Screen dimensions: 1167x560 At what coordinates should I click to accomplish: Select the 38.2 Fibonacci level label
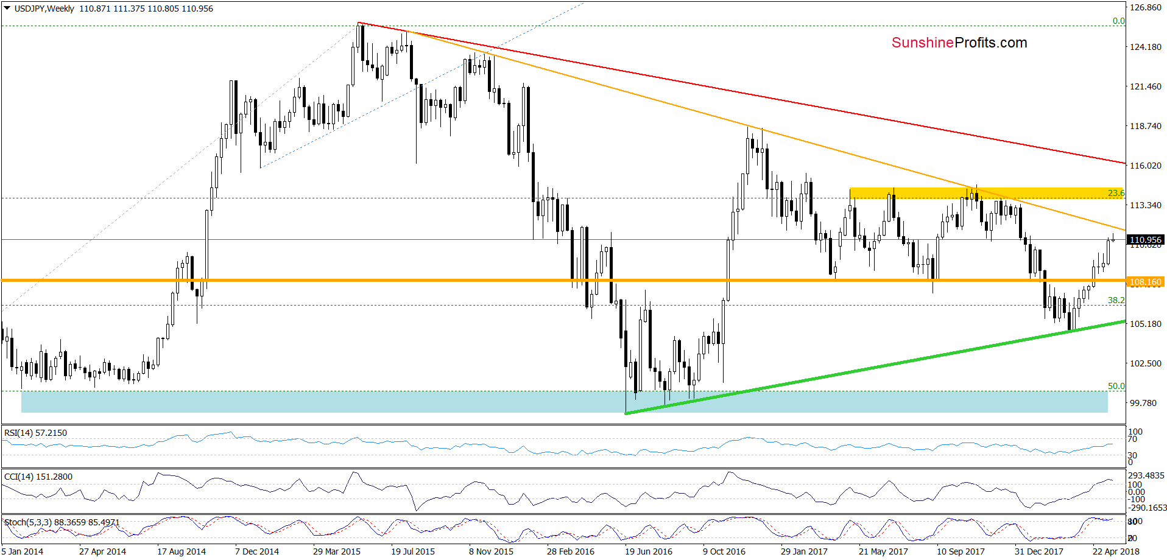1116,300
